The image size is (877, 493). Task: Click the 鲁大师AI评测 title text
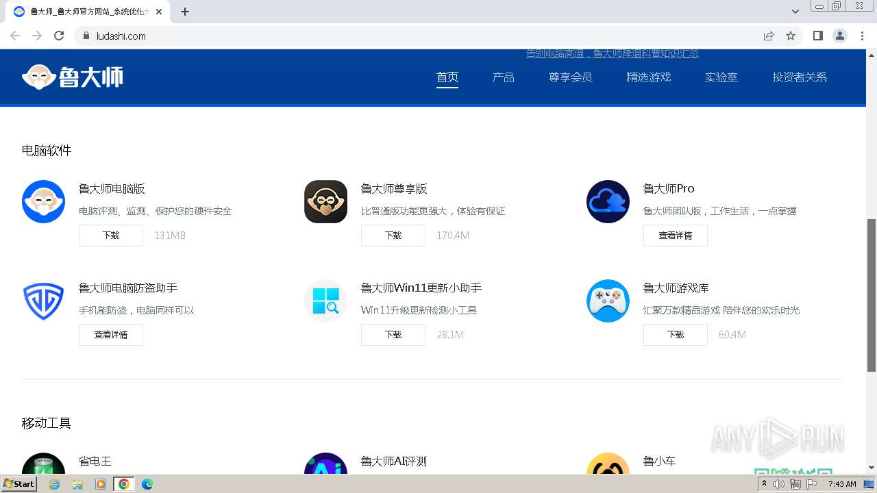point(394,462)
